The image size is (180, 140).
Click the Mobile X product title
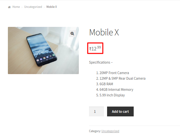point(104,32)
